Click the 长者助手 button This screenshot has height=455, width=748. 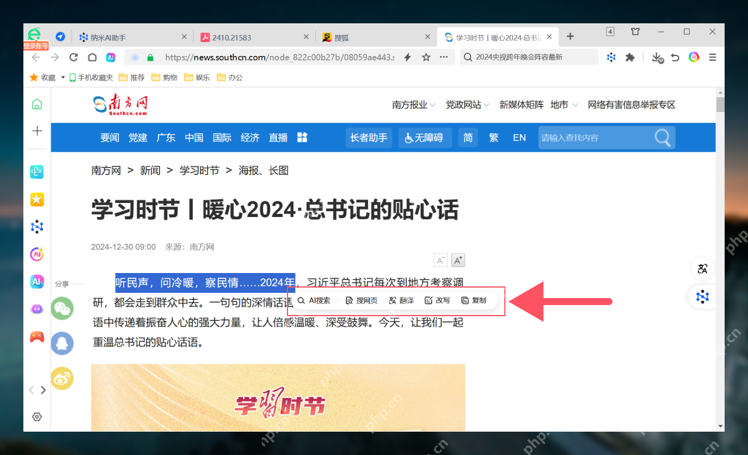pyautogui.click(x=369, y=138)
